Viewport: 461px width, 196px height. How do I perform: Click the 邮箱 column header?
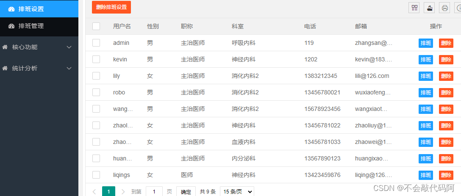[x=361, y=26]
